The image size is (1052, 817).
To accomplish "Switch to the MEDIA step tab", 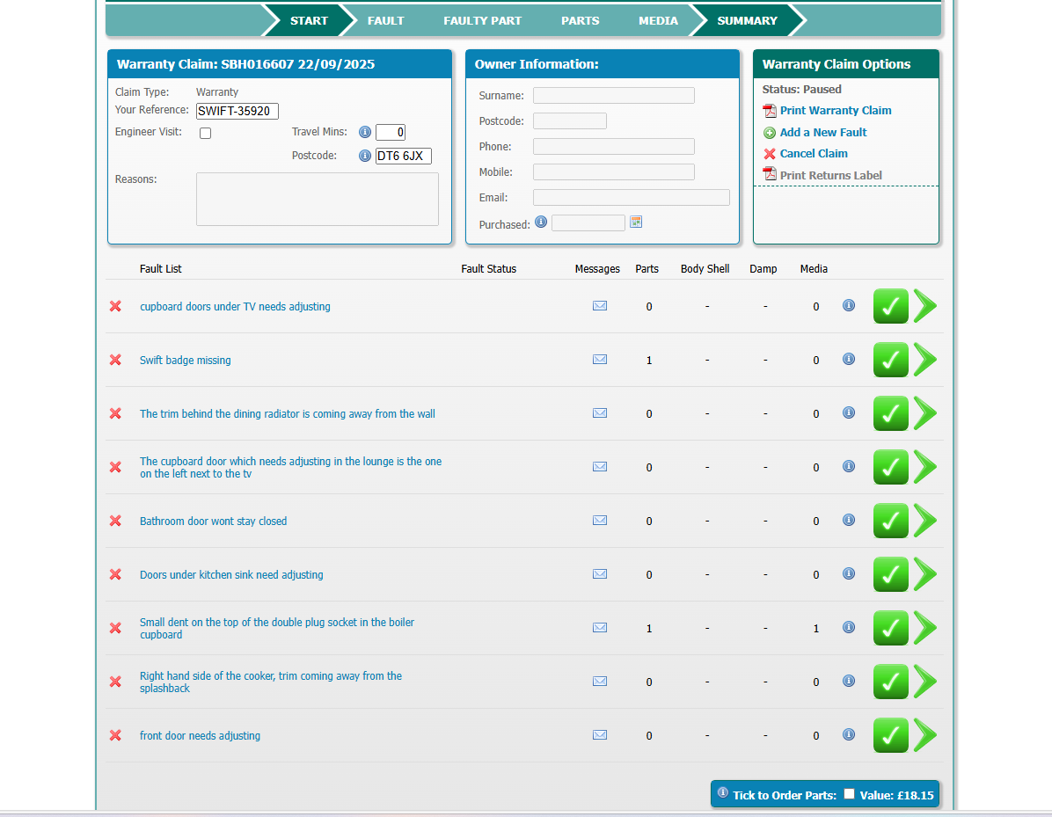I will point(658,20).
